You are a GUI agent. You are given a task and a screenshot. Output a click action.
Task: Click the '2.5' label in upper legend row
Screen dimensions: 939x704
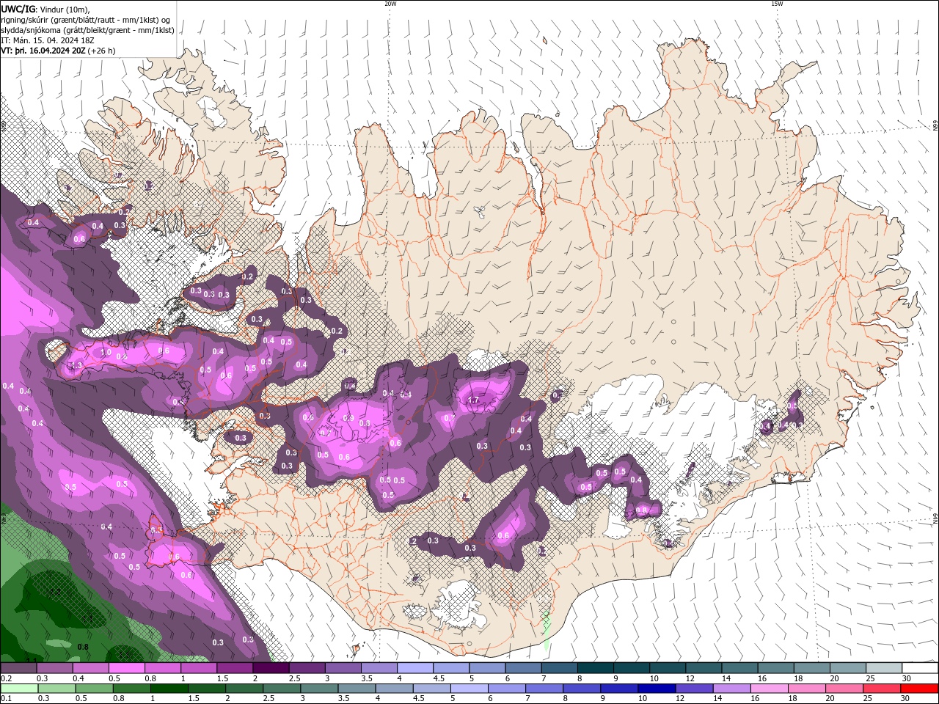pos(295,678)
